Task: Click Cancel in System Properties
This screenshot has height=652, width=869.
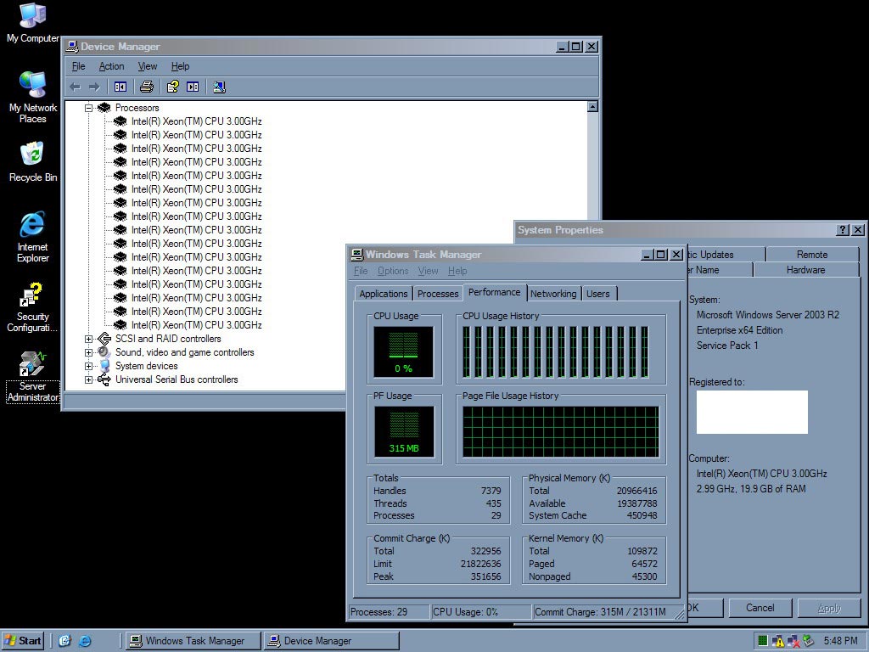Action: [760, 608]
